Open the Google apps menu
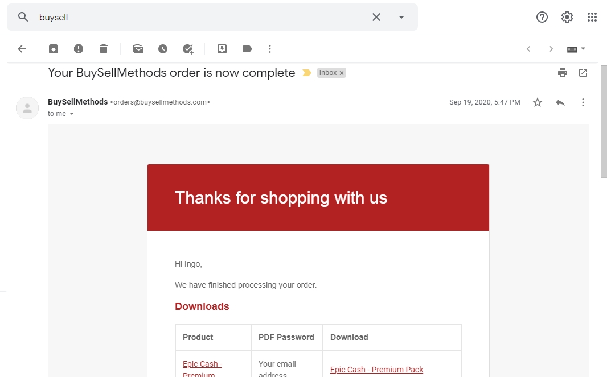 (592, 17)
